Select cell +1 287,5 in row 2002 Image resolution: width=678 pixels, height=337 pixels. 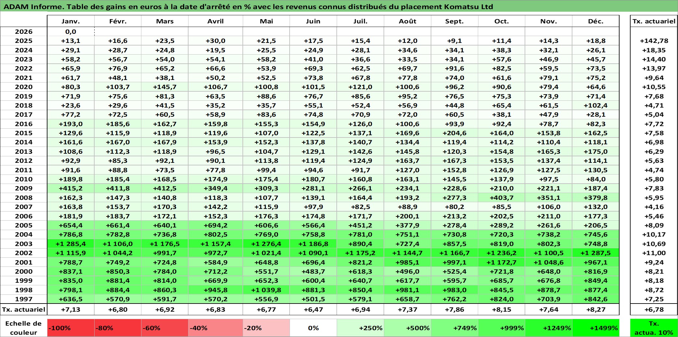click(x=596, y=253)
